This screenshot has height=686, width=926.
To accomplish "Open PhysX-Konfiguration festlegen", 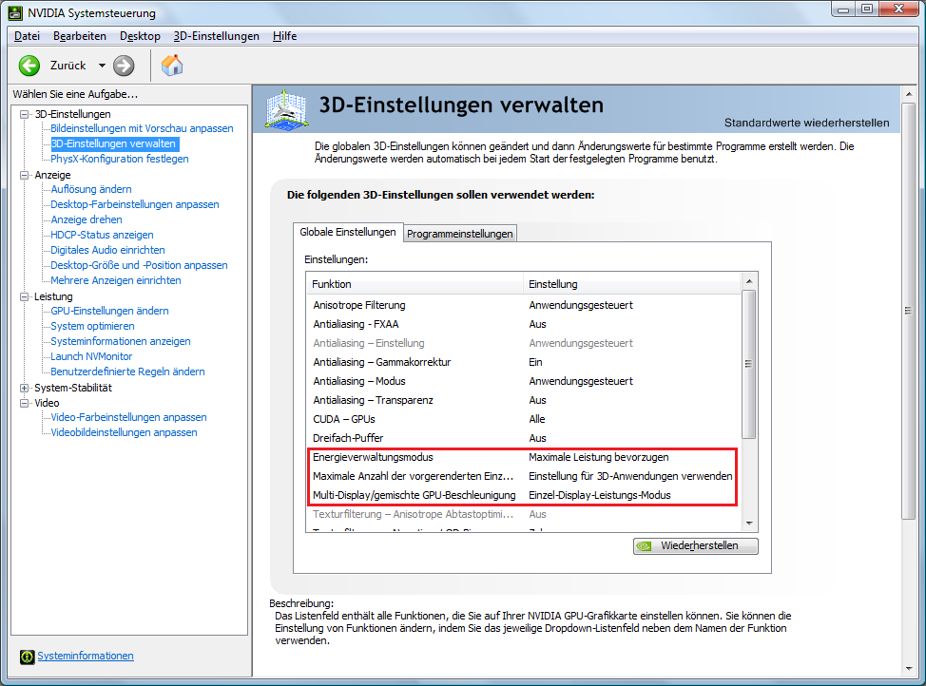I will [120, 159].
